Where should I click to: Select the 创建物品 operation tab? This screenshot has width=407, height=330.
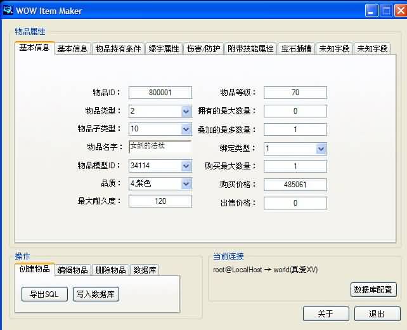[x=34, y=269]
